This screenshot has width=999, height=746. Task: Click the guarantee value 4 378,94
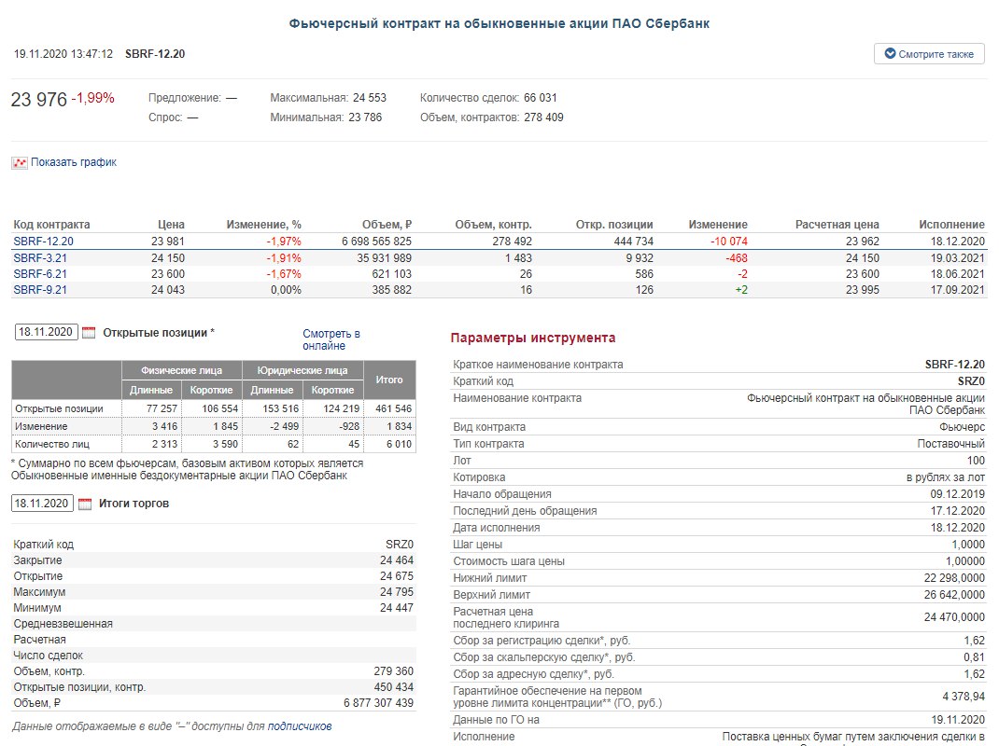964,697
